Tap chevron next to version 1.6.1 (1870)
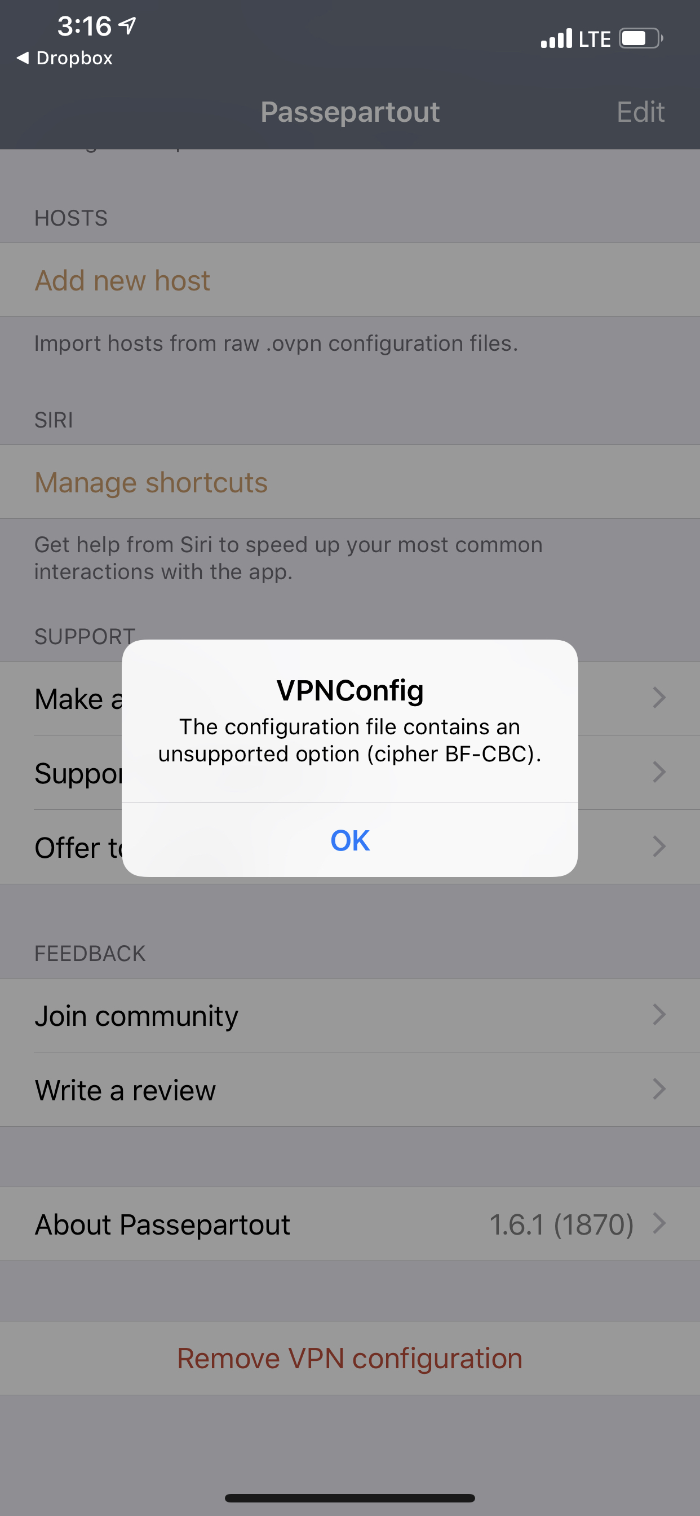 click(659, 1223)
